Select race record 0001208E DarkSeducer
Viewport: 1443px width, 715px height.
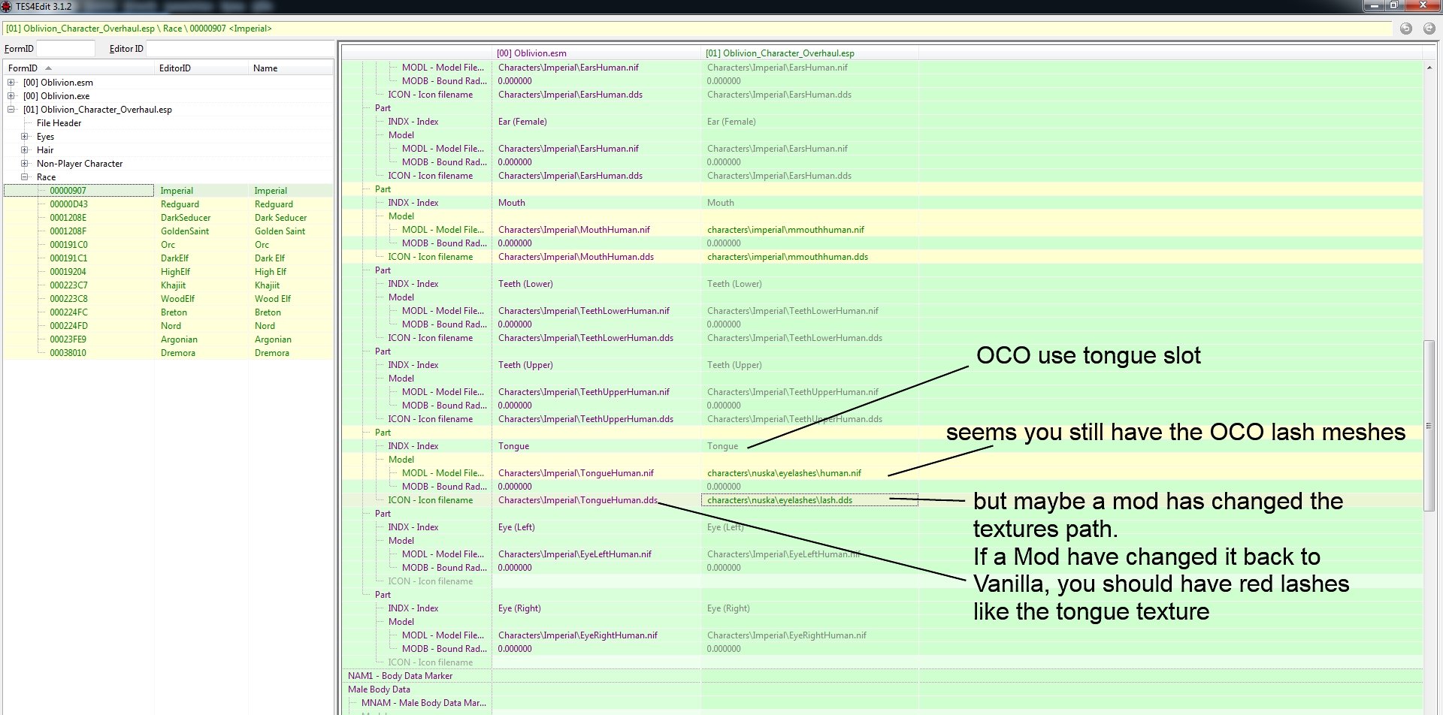[168, 218]
